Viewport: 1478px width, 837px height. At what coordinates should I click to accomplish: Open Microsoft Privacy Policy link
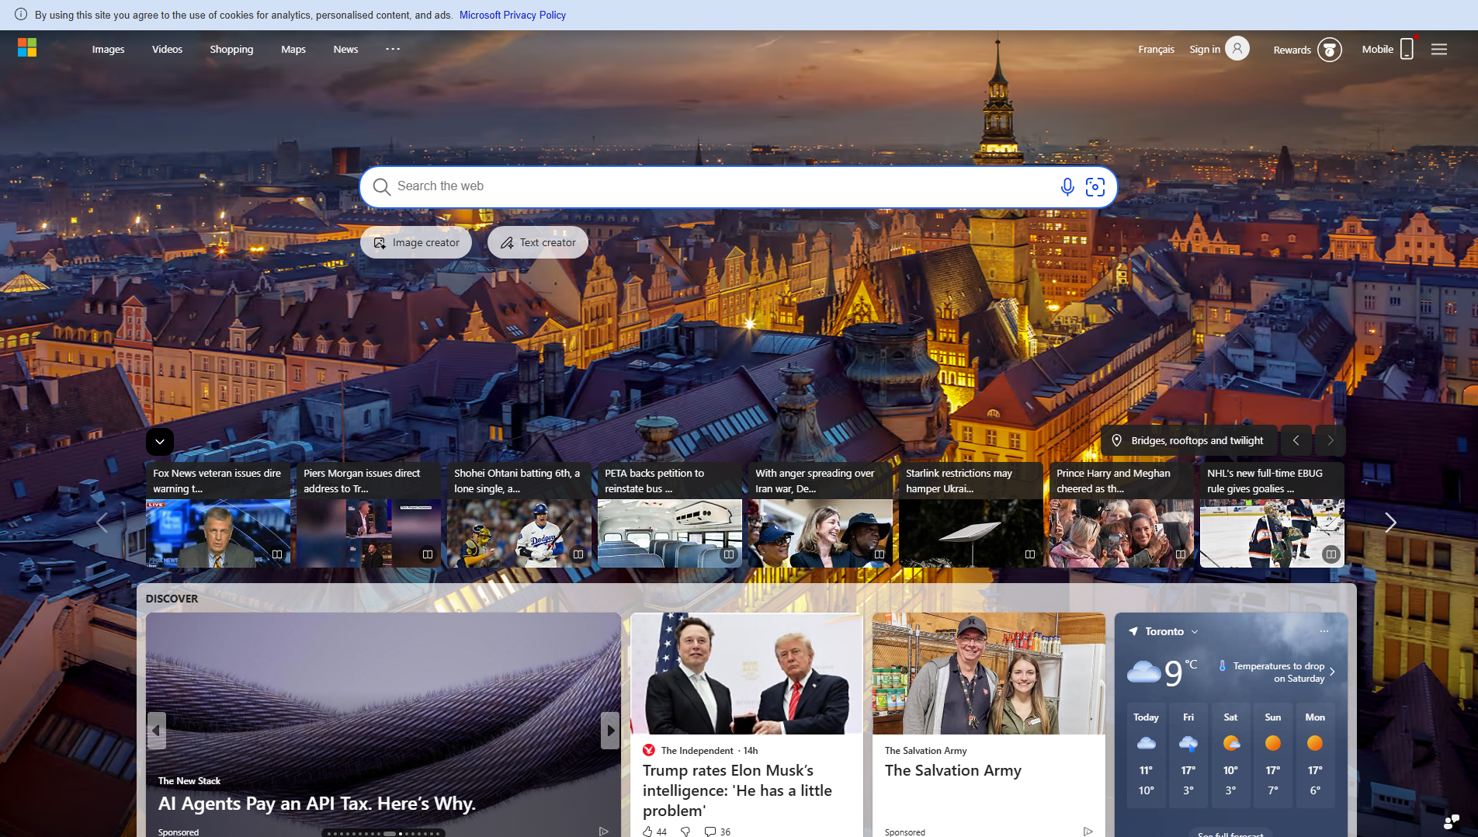512,15
